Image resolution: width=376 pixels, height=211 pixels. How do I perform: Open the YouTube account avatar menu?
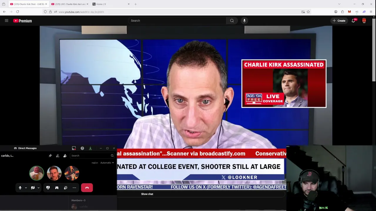(364, 21)
